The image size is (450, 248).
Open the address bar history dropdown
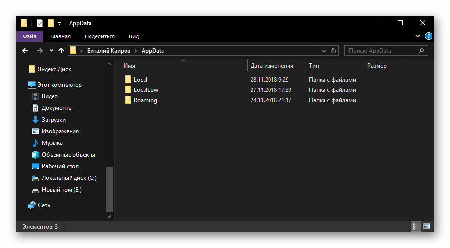[x=324, y=51]
